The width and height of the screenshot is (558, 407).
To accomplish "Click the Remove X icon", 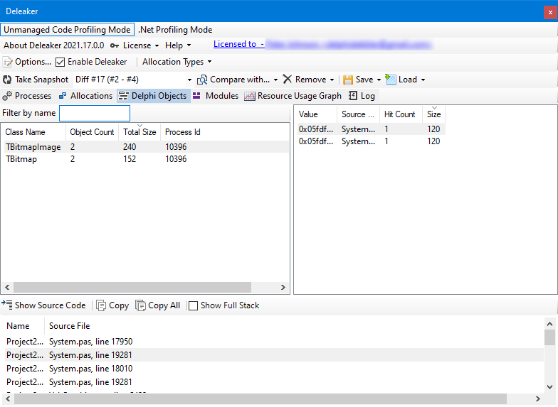I will point(288,80).
